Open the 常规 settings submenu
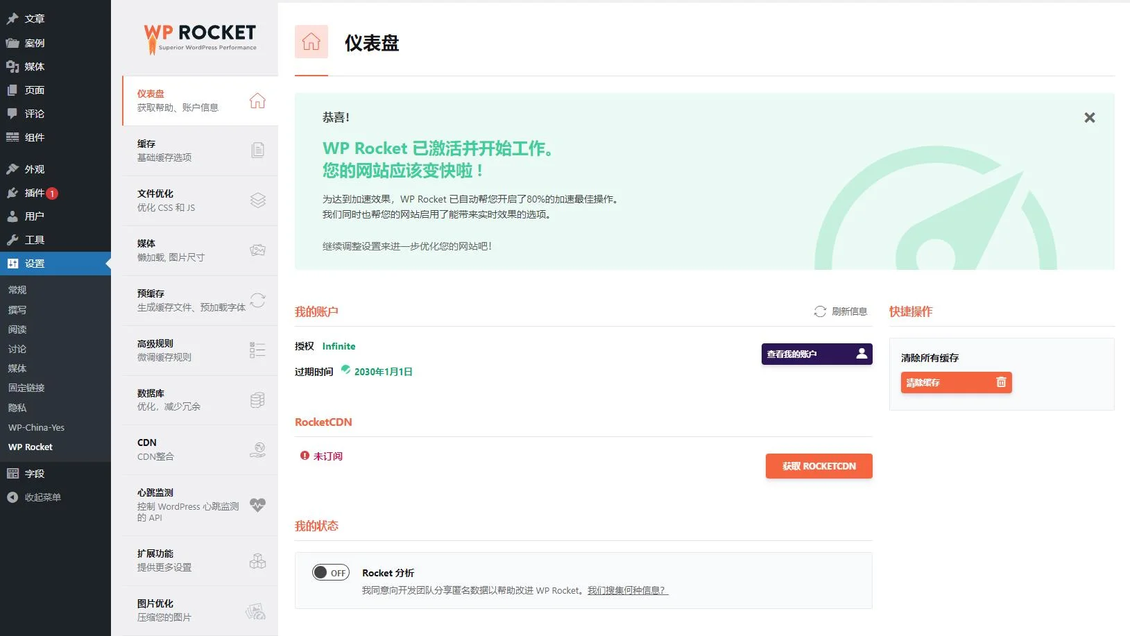This screenshot has height=636, width=1130. (x=17, y=290)
